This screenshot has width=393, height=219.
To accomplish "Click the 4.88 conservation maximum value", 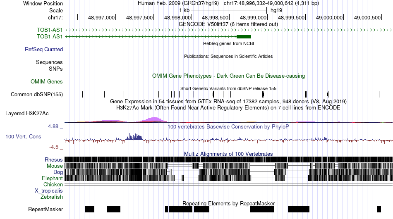I will coord(53,126).
